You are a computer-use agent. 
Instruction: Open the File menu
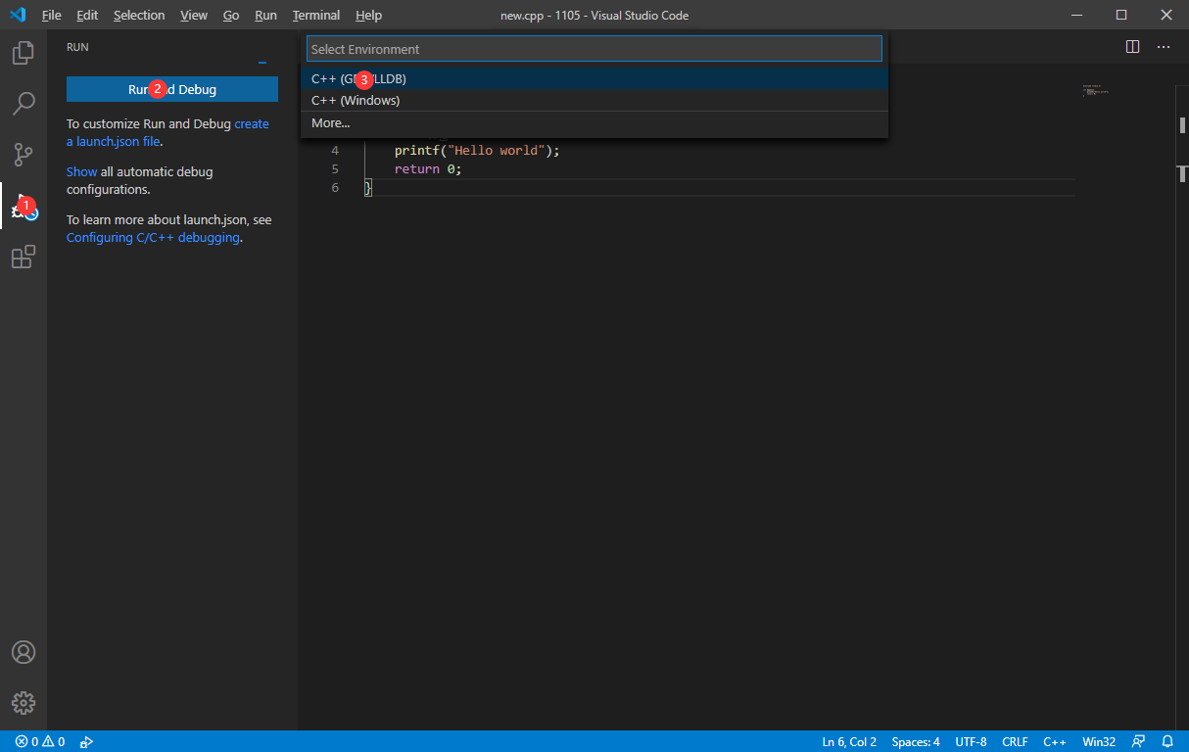(x=52, y=15)
